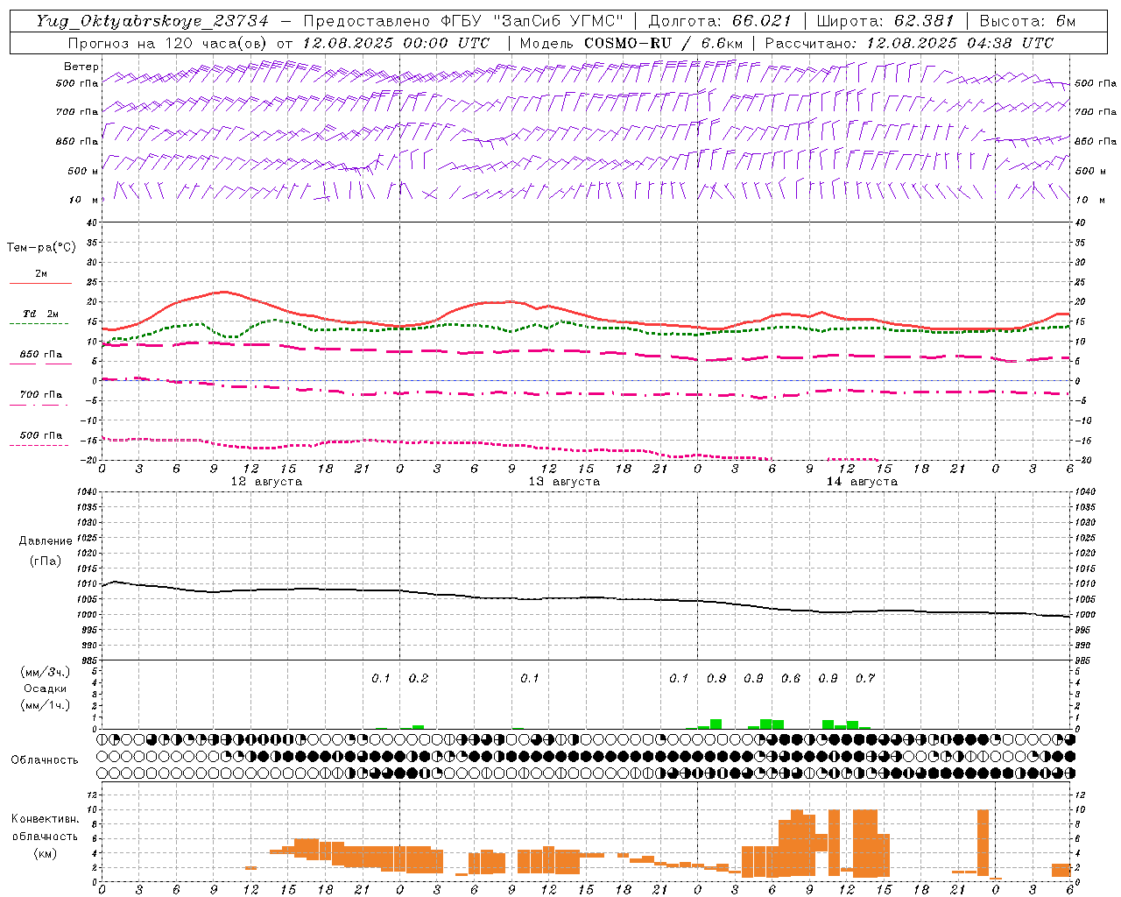Click the latitude value Широта: 62.381
The image size is (1121, 897).
[885, 22]
